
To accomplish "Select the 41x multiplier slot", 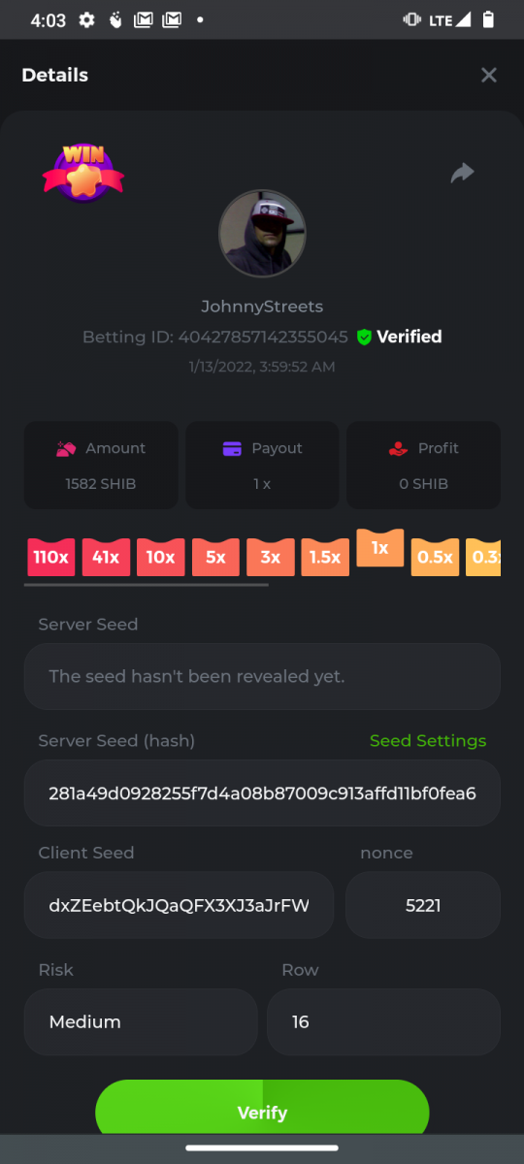I will tap(106, 558).
